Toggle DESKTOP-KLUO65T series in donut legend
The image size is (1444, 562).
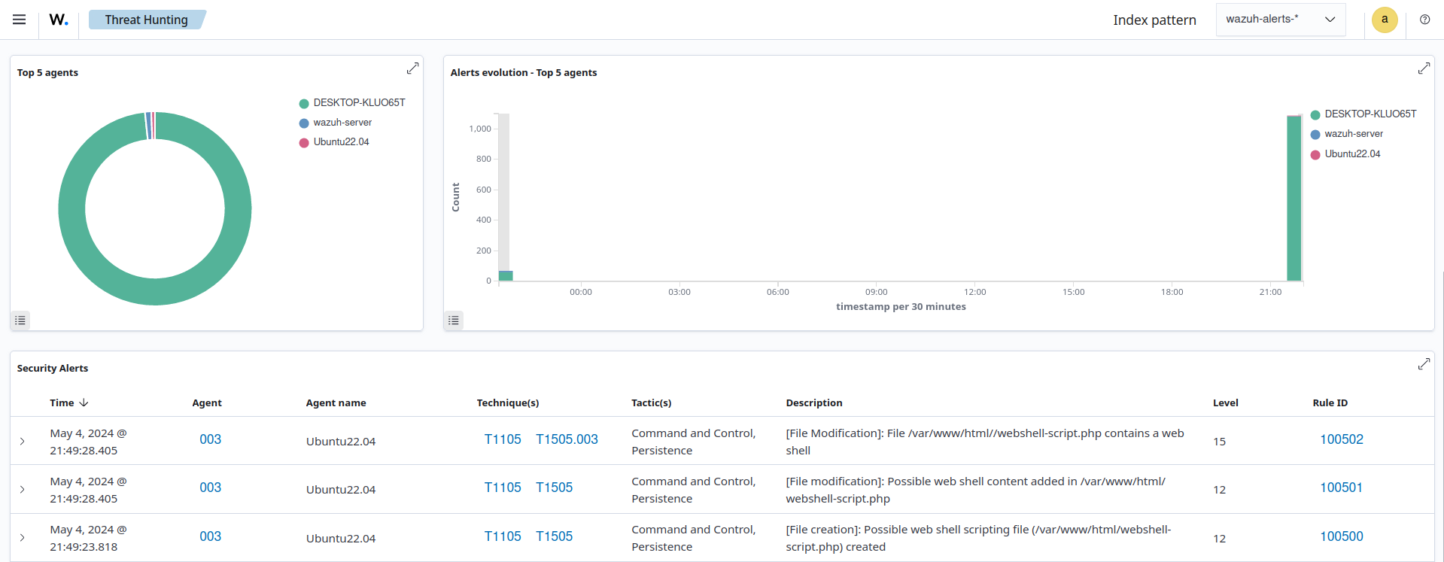(x=358, y=103)
